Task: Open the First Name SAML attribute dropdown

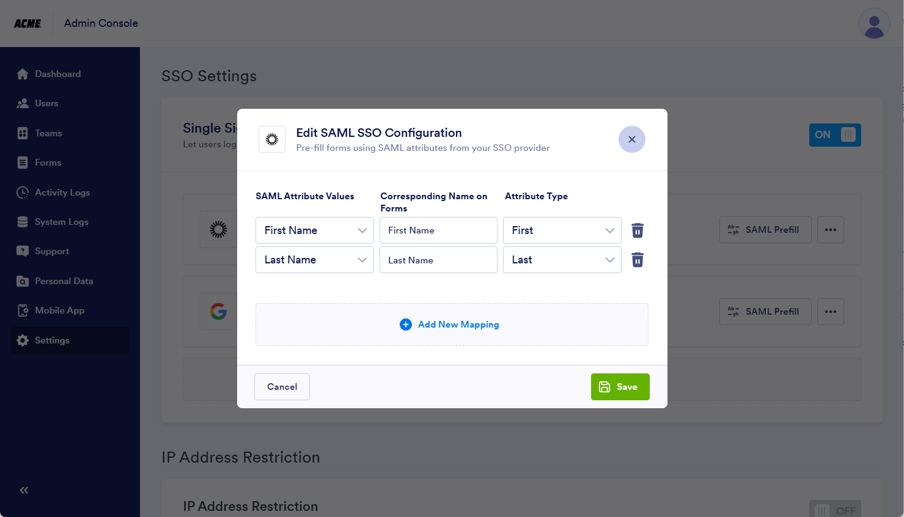Action: point(314,230)
